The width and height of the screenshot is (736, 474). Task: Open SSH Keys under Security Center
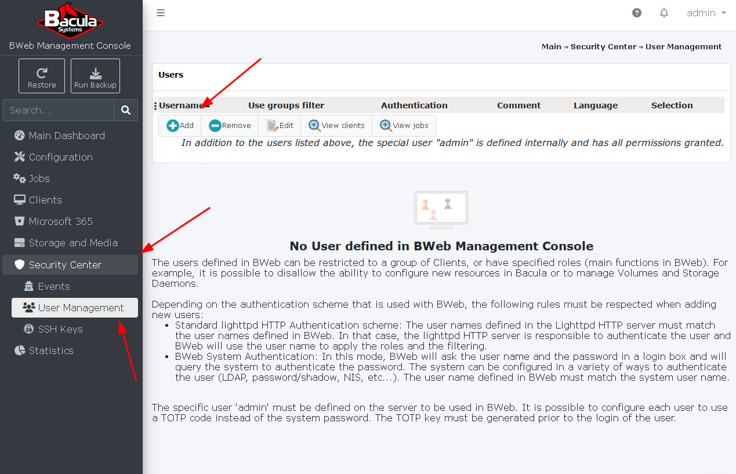[x=75, y=329]
